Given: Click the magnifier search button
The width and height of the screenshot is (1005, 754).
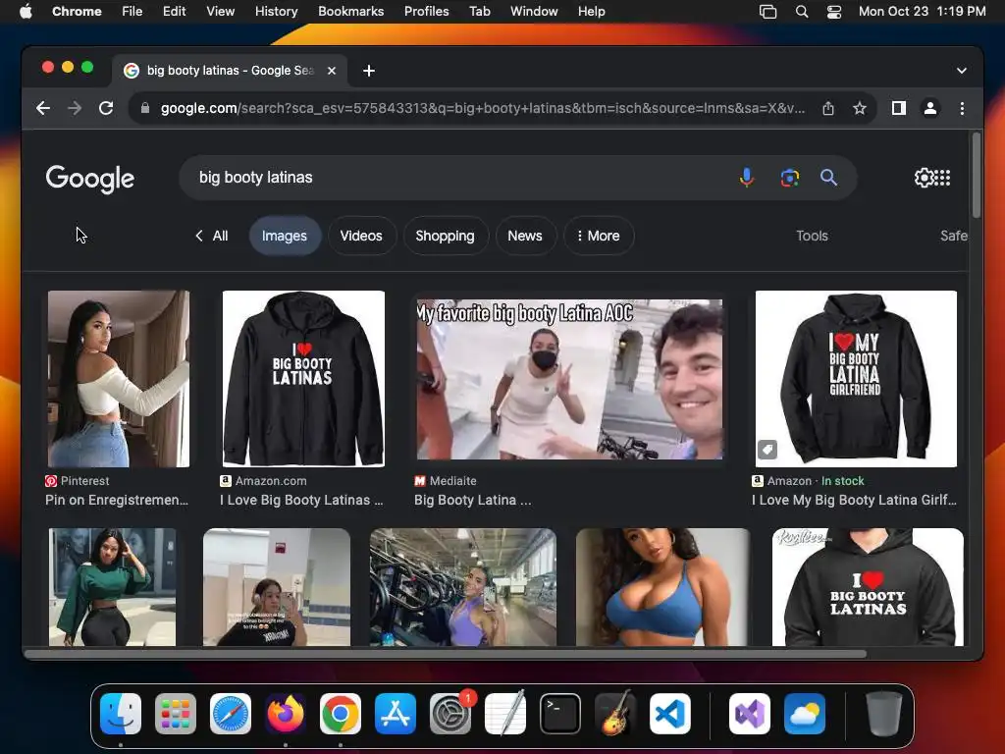Looking at the screenshot, I should pos(828,178).
